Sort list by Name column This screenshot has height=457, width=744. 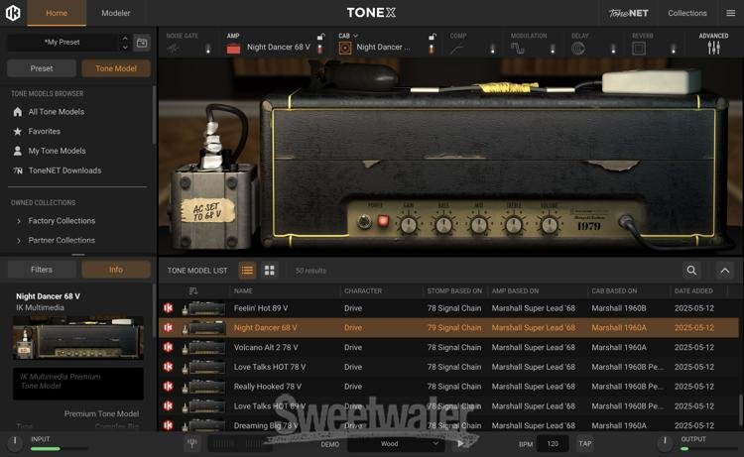[243, 290]
